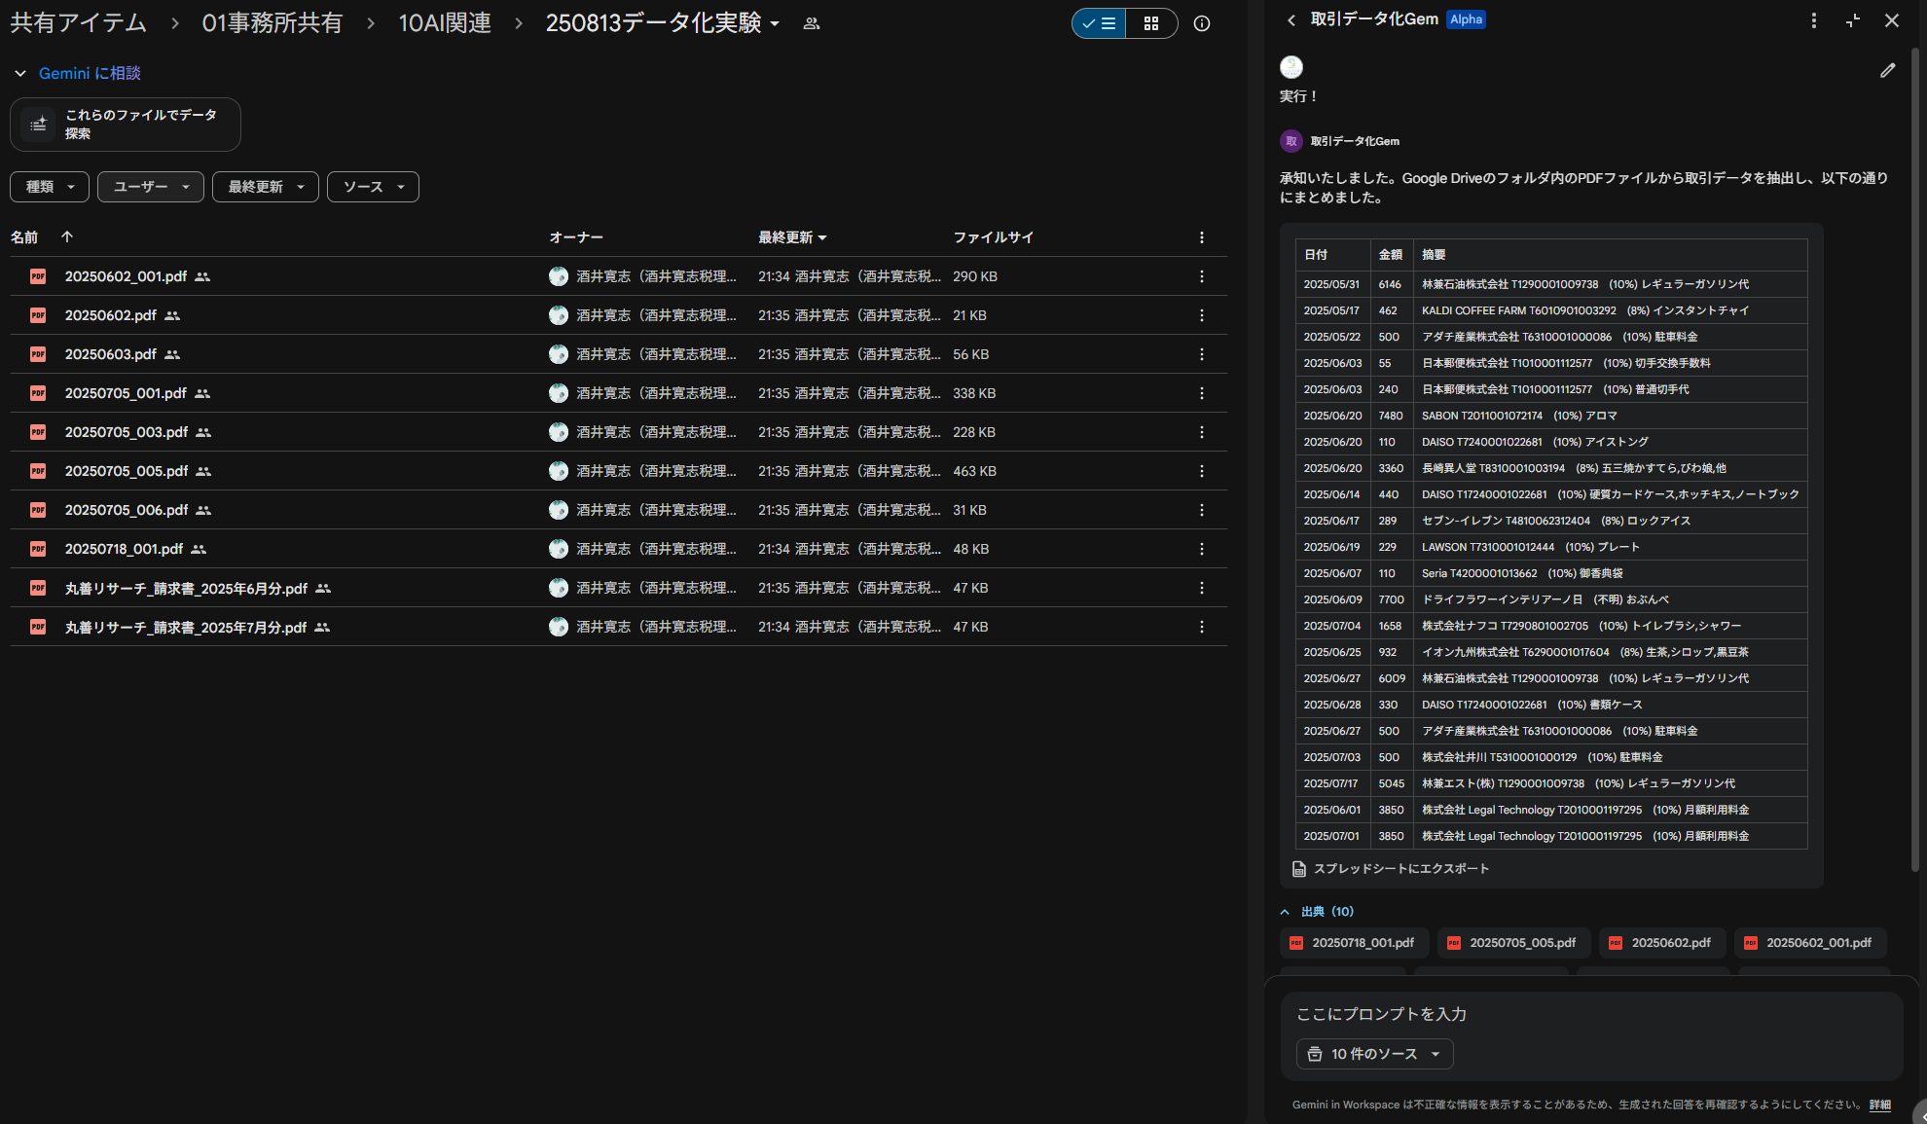Screen dimensions: 1927x1124
Task: Open the folder details info icon
Action: coord(1202,23)
